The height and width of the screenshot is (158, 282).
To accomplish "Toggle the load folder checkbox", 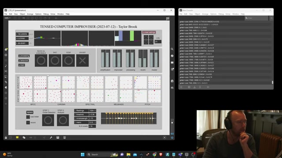I will point(28,117).
